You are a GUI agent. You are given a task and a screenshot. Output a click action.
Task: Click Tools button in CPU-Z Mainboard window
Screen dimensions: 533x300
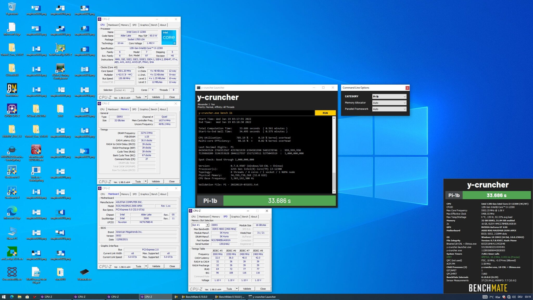(x=138, y=266)
